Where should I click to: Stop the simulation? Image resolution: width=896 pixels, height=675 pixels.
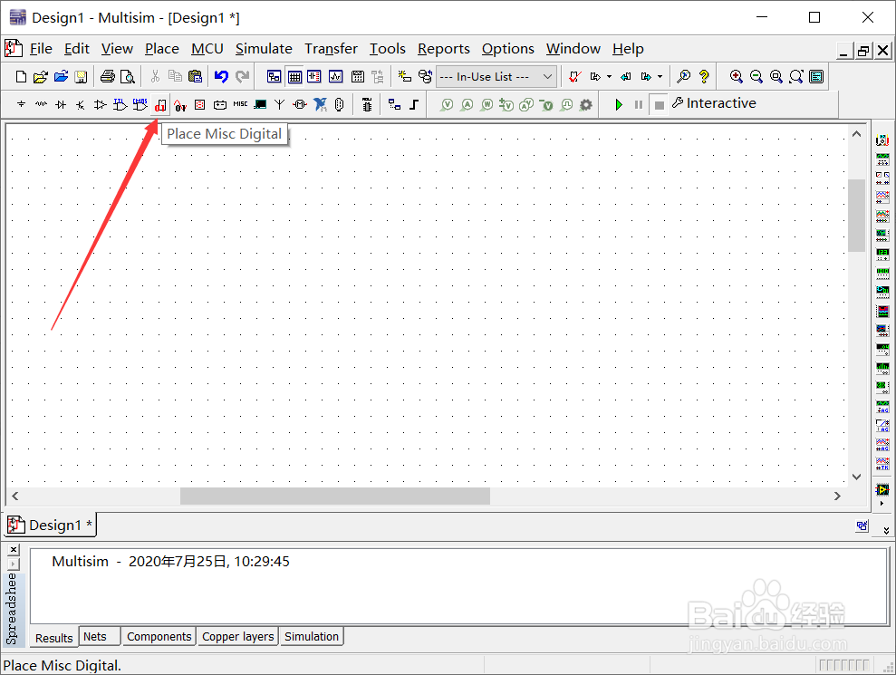pyautogui.click(x=659, y=105)
